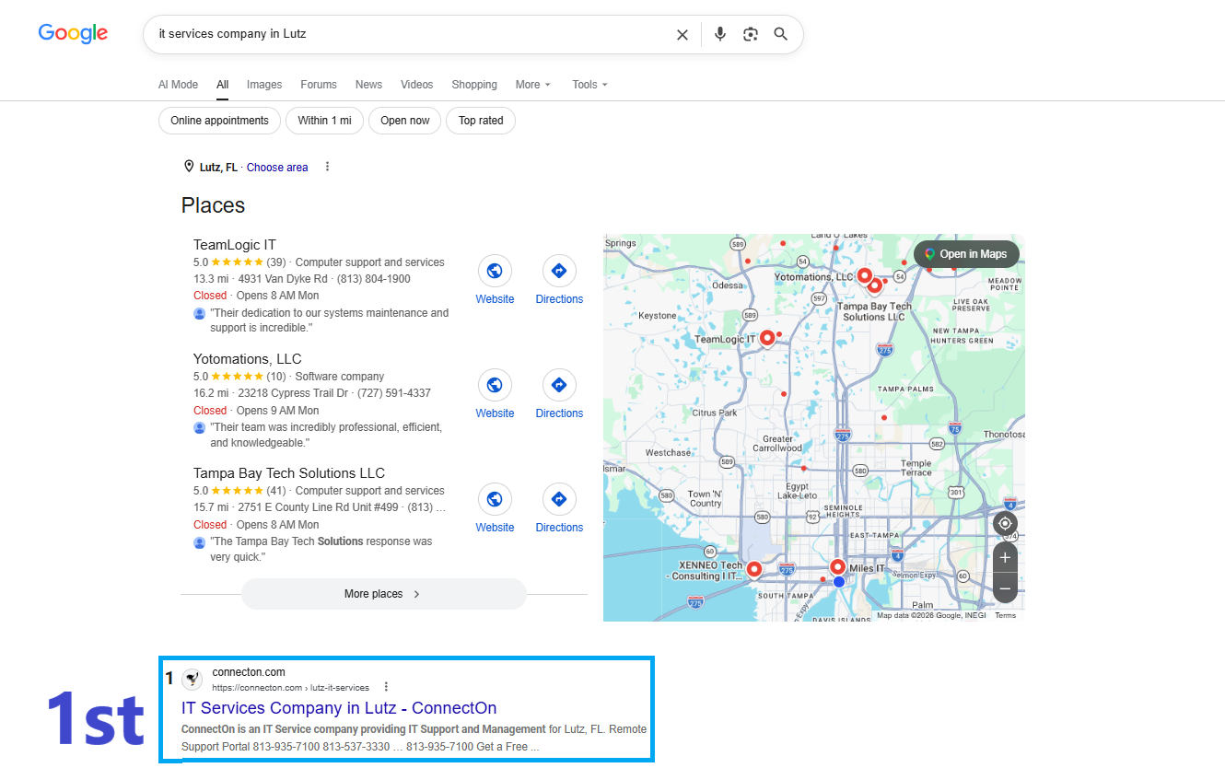1225x768 pixels.
Task: Click the connecton.com URL breadcrumb
Action: tap(290, 688)
